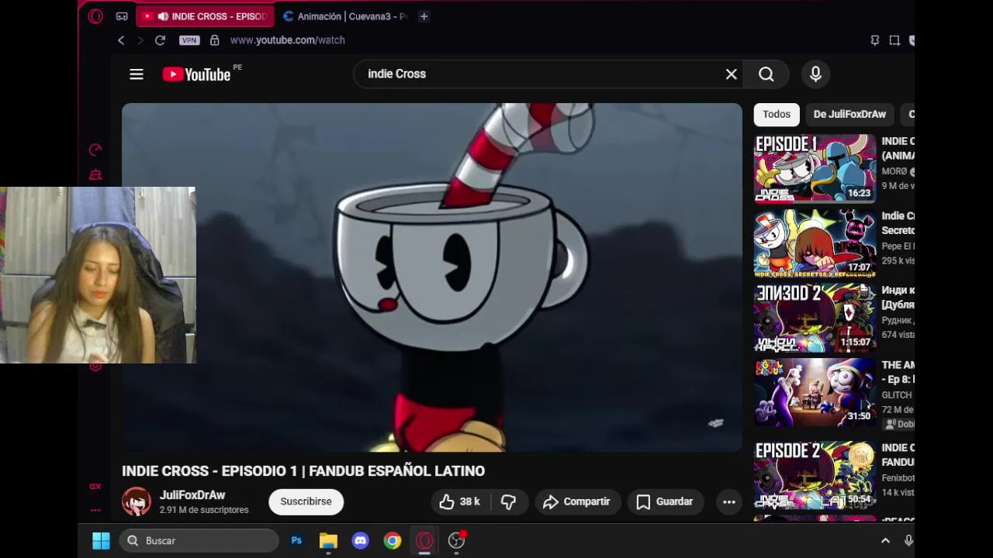Open Opera GX from taskbar
This screenshot has height=558, width=993.
[x=424, y=541]
